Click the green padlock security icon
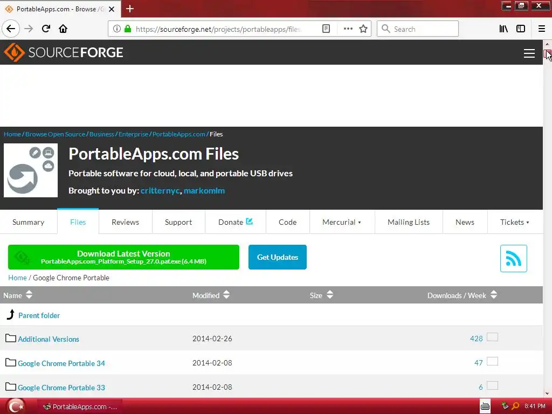Screen dimensions: 552x414 click(x=128, y=29)
